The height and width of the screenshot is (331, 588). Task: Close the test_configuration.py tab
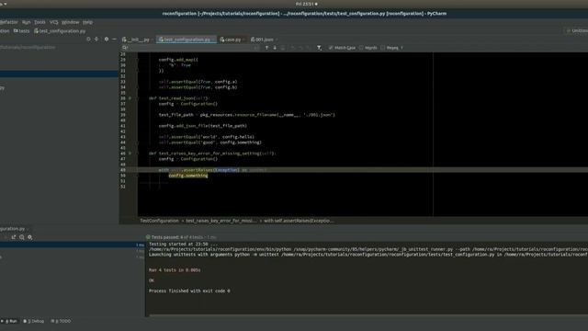click(x=213, y=40)
